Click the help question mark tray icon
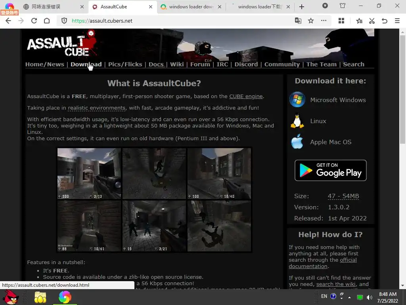The width and height of the screenshot is (406, 305). click(x=333, y=296)
